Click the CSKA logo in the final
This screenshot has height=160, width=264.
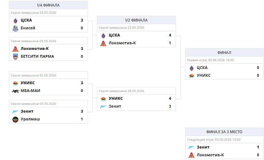[x=191, y=68]
